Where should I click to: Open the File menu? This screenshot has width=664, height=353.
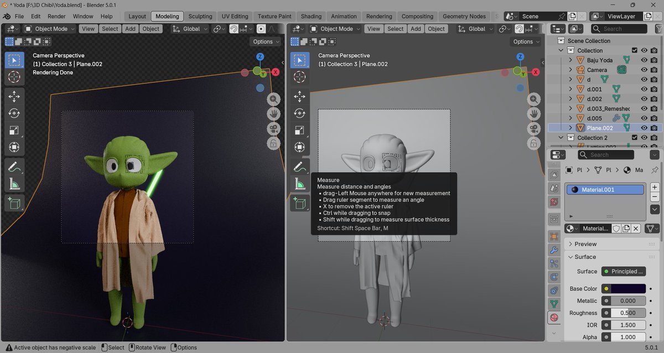click(19, 17)
